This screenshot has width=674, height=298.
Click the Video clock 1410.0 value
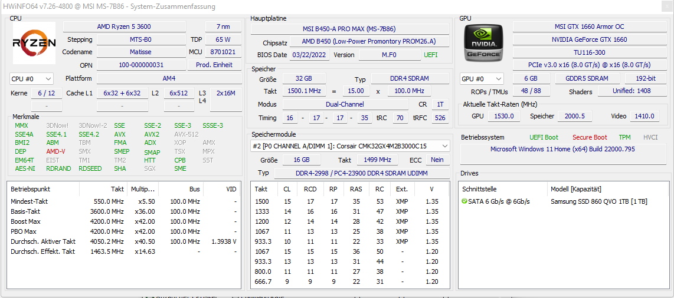coord(644,116)
